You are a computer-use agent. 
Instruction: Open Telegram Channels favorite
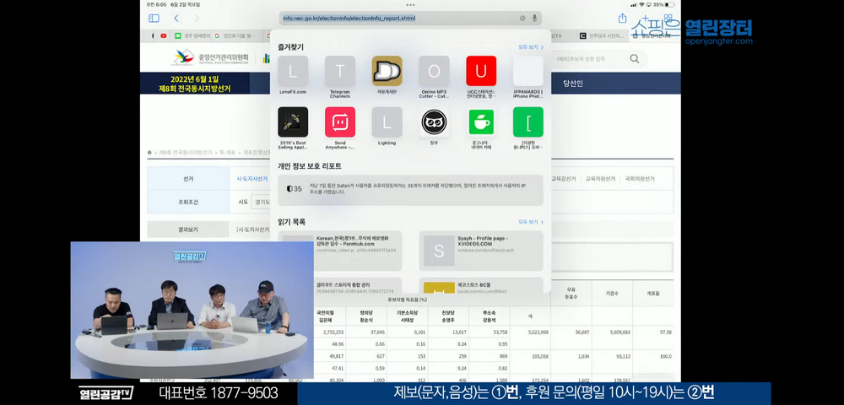point(340,72)
